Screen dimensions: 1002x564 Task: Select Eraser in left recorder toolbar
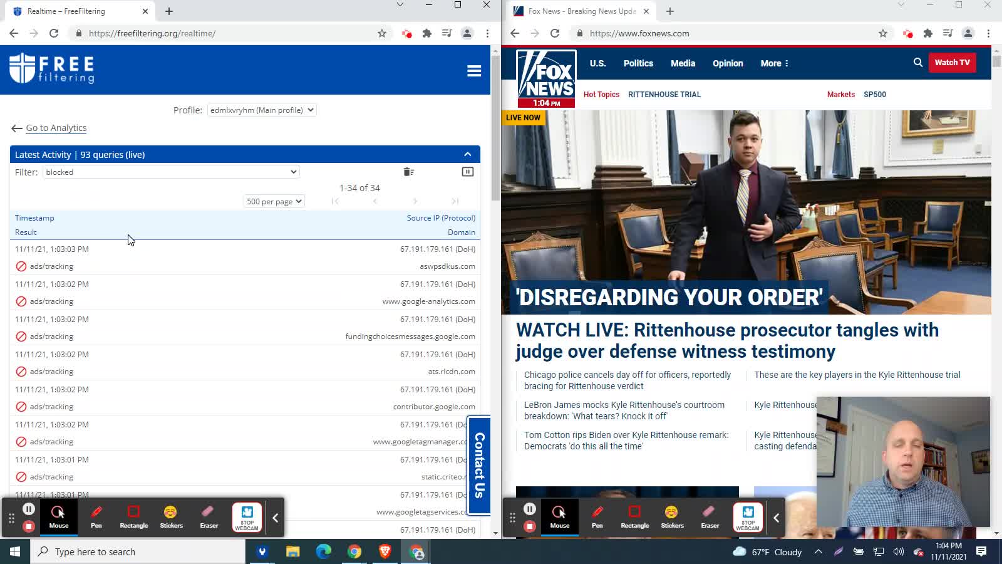click(209, 517)
